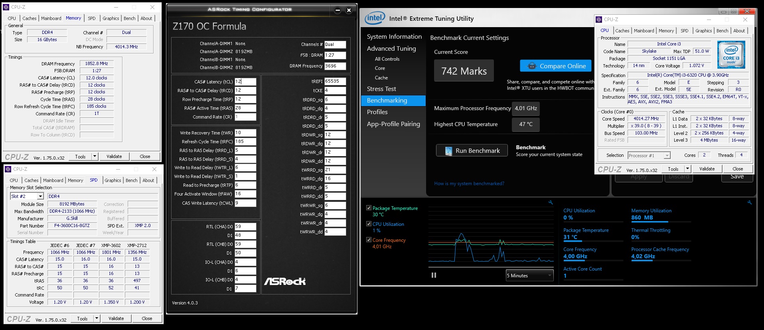Open How is my system benchmarked link
The width and height of the screenshot is (764, 330).
[x=469, y=184]
